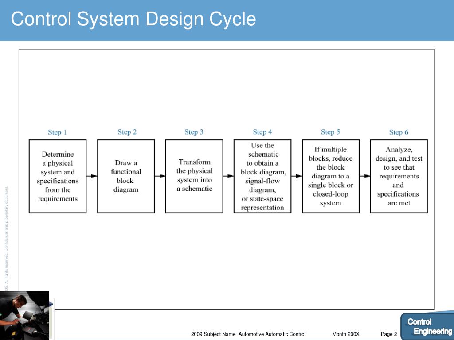The image size is (454, 340).
Task: Click the Analyze, design, and test box
Action: [x=399, y=176]
